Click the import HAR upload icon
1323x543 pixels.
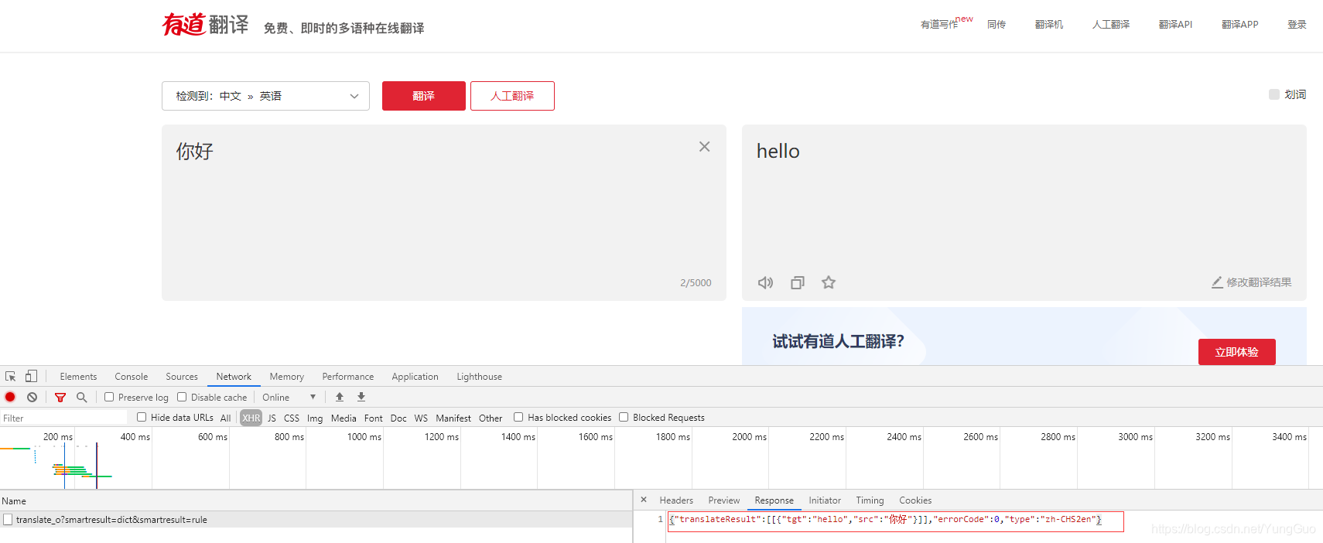(x=340, y=397)
